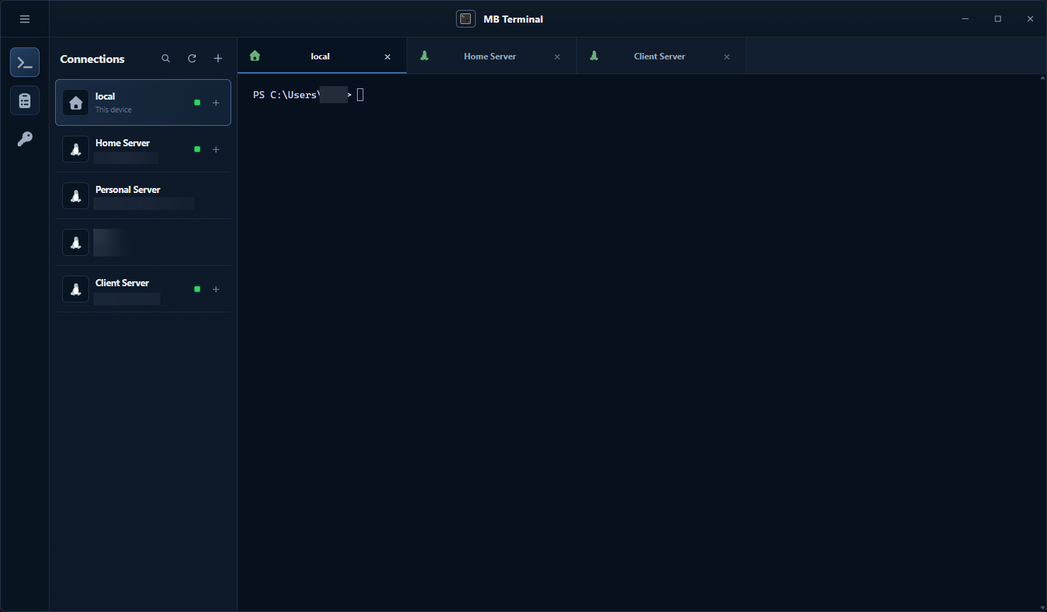Switch to the local tab

[322, 56]
